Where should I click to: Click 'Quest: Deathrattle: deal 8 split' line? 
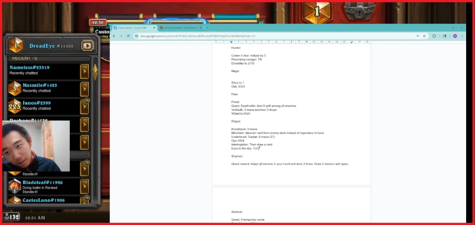pos(264,106)
